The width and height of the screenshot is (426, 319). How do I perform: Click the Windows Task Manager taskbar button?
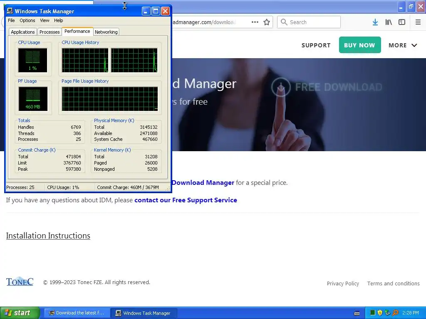pos(144,313)
